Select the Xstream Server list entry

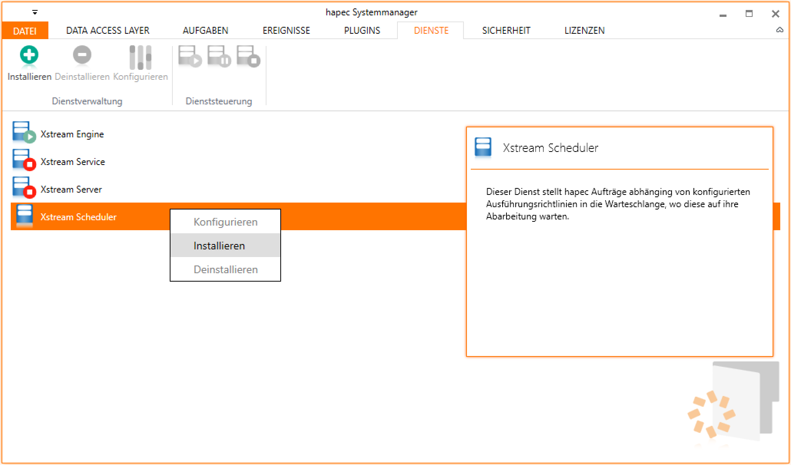coord(71,190)
